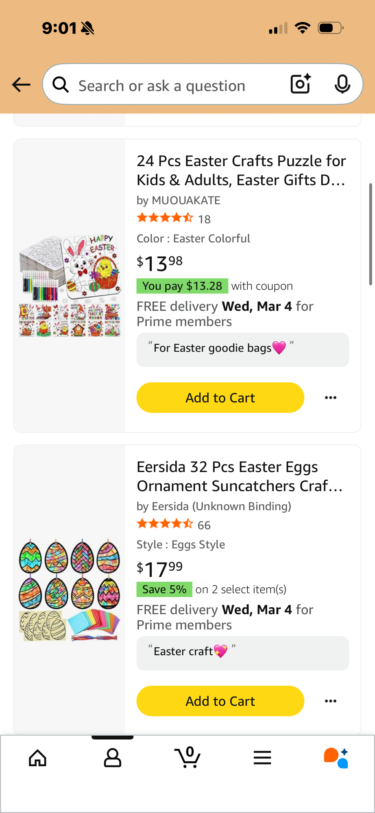View the 18 ratings for the puzzle
Viewport: 375px width, 813px height.
pos(204,219)
